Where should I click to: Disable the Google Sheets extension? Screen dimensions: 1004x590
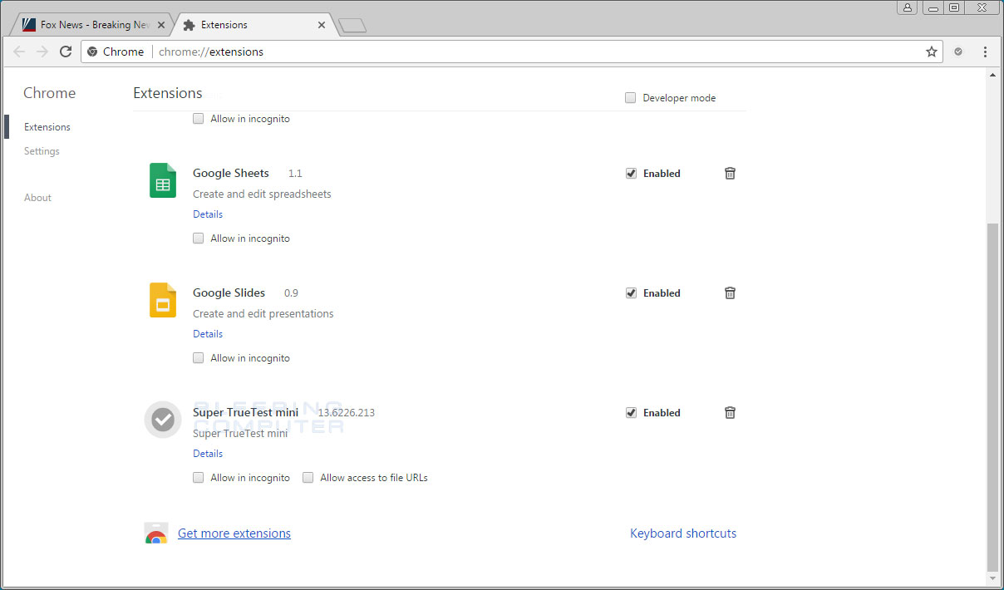[x=631, y=173]
